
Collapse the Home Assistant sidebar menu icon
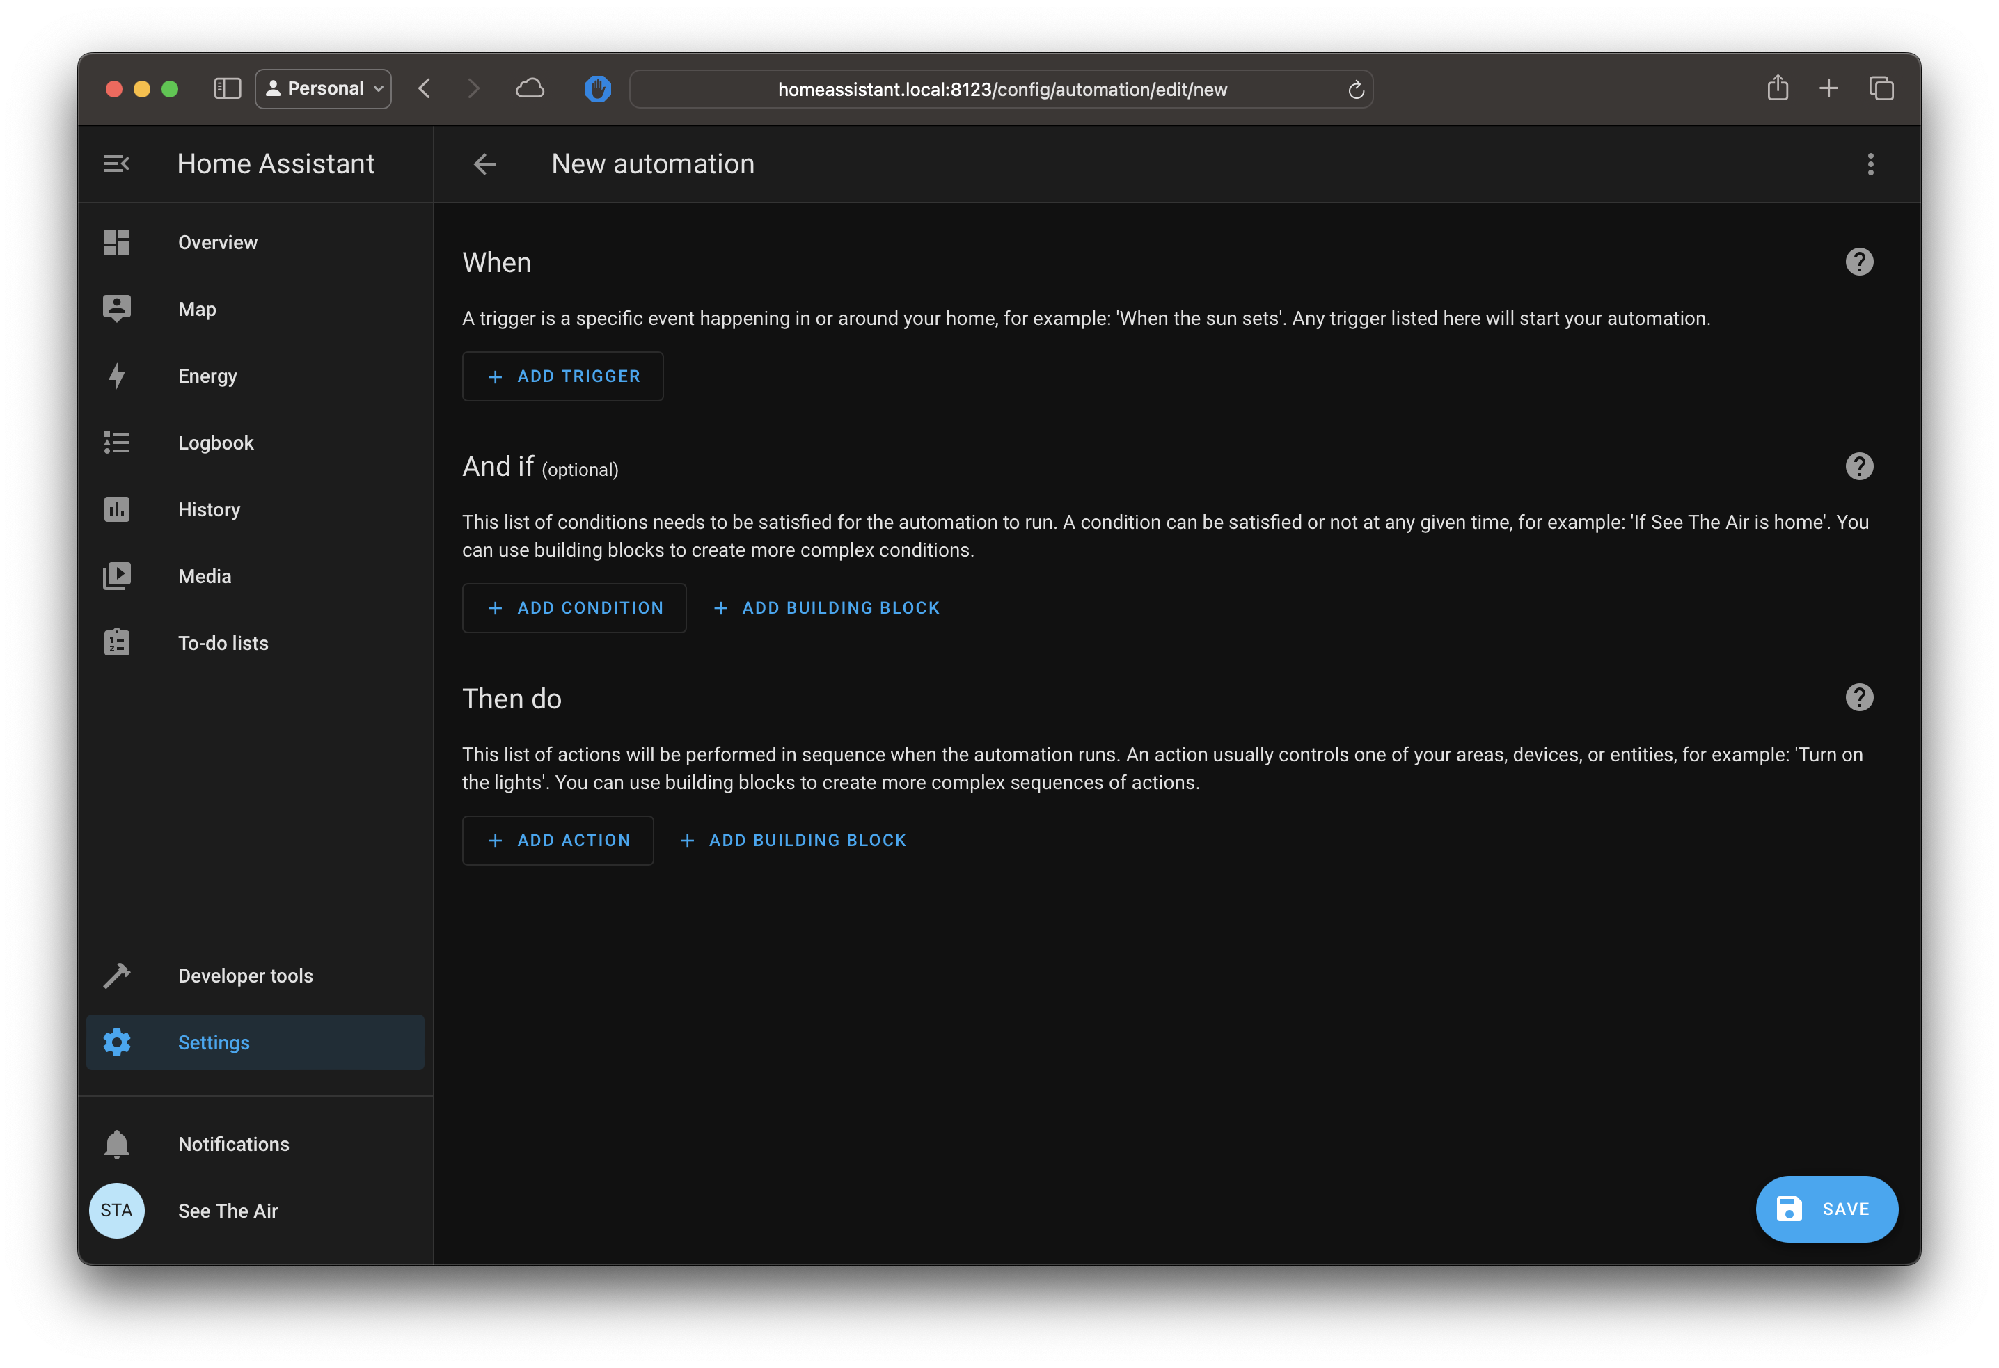click(x=116, y=164)
